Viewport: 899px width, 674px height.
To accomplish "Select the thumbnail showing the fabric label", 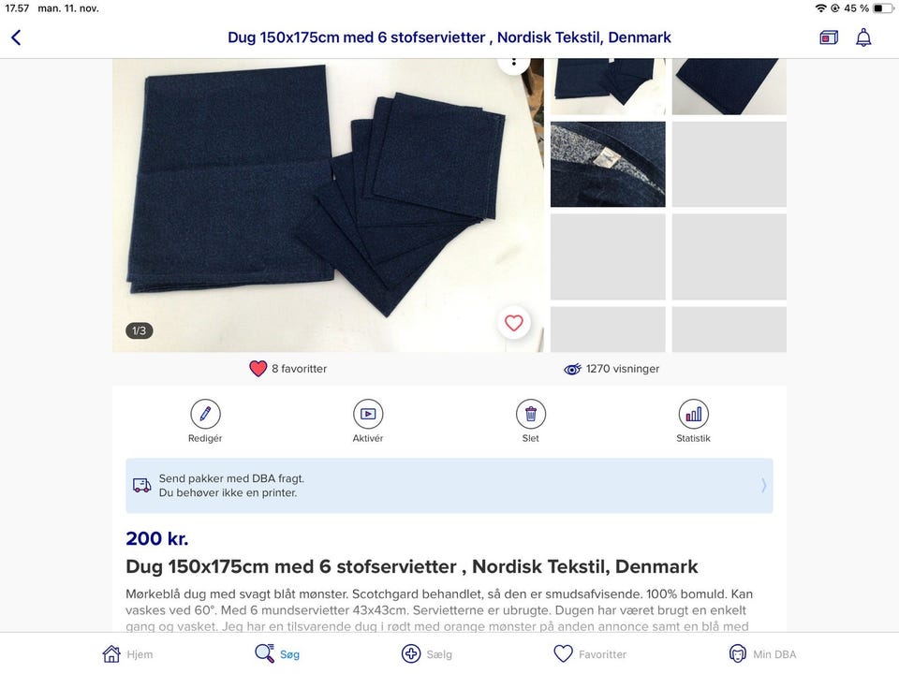I will pyautogui.click(x=608, y=164).
